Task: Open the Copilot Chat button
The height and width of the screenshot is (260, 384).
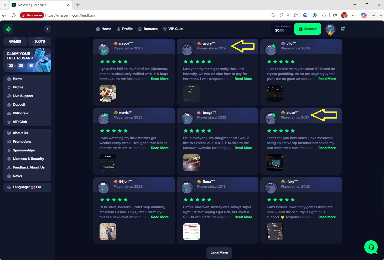Action: 368,15
